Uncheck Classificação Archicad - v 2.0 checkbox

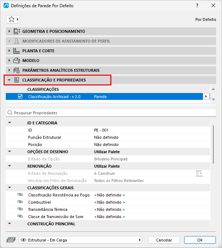click(20, 96)
